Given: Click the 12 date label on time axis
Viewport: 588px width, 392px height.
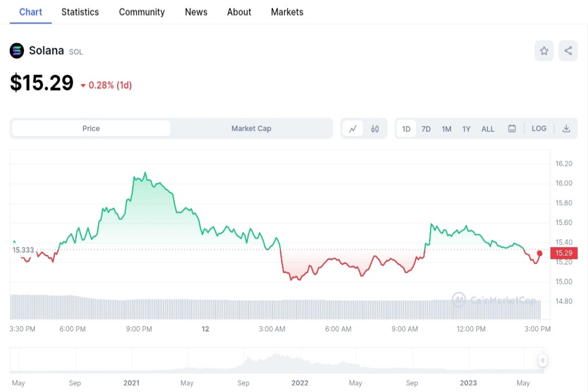Looking at the screenshot, I should 205,329.
